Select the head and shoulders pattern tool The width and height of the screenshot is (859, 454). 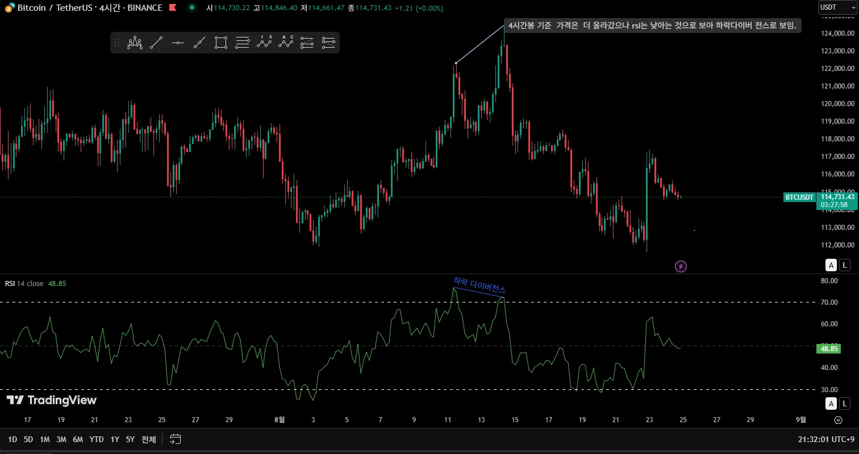(135, 43)
